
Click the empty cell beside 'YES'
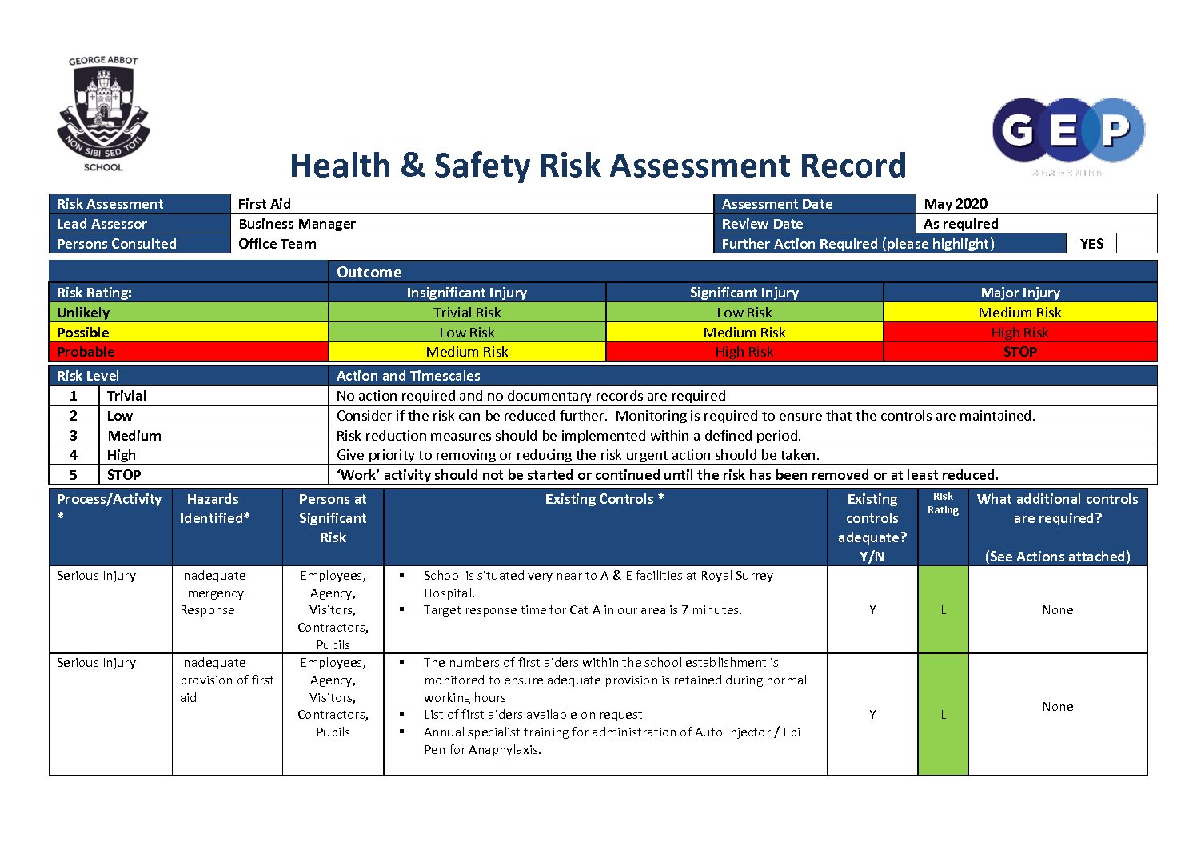(x=1137, y=244)
